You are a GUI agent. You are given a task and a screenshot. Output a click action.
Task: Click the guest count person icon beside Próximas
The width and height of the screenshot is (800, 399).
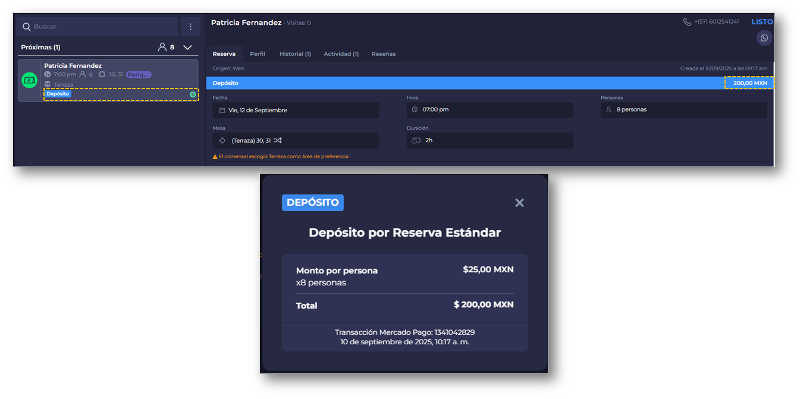pyautogui.click(x=162, y=47)
